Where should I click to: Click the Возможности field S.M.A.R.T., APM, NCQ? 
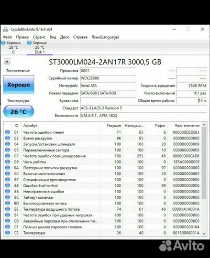(x=144, y=116)
